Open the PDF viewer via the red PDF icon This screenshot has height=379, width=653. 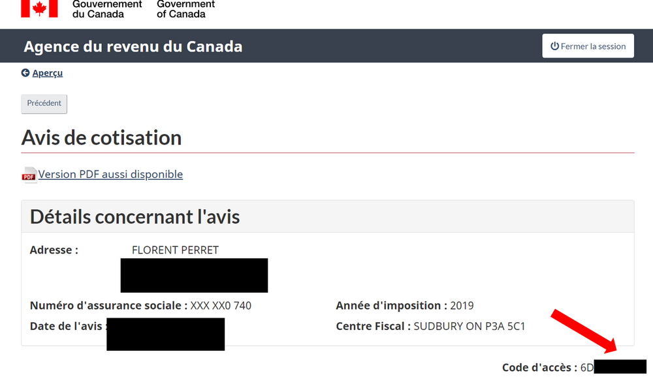pos(29,175)
